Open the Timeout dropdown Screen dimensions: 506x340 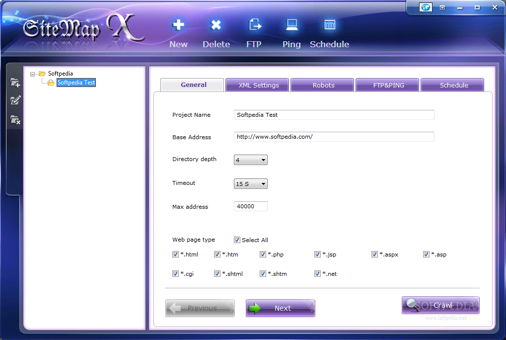(x=250, y=184)
